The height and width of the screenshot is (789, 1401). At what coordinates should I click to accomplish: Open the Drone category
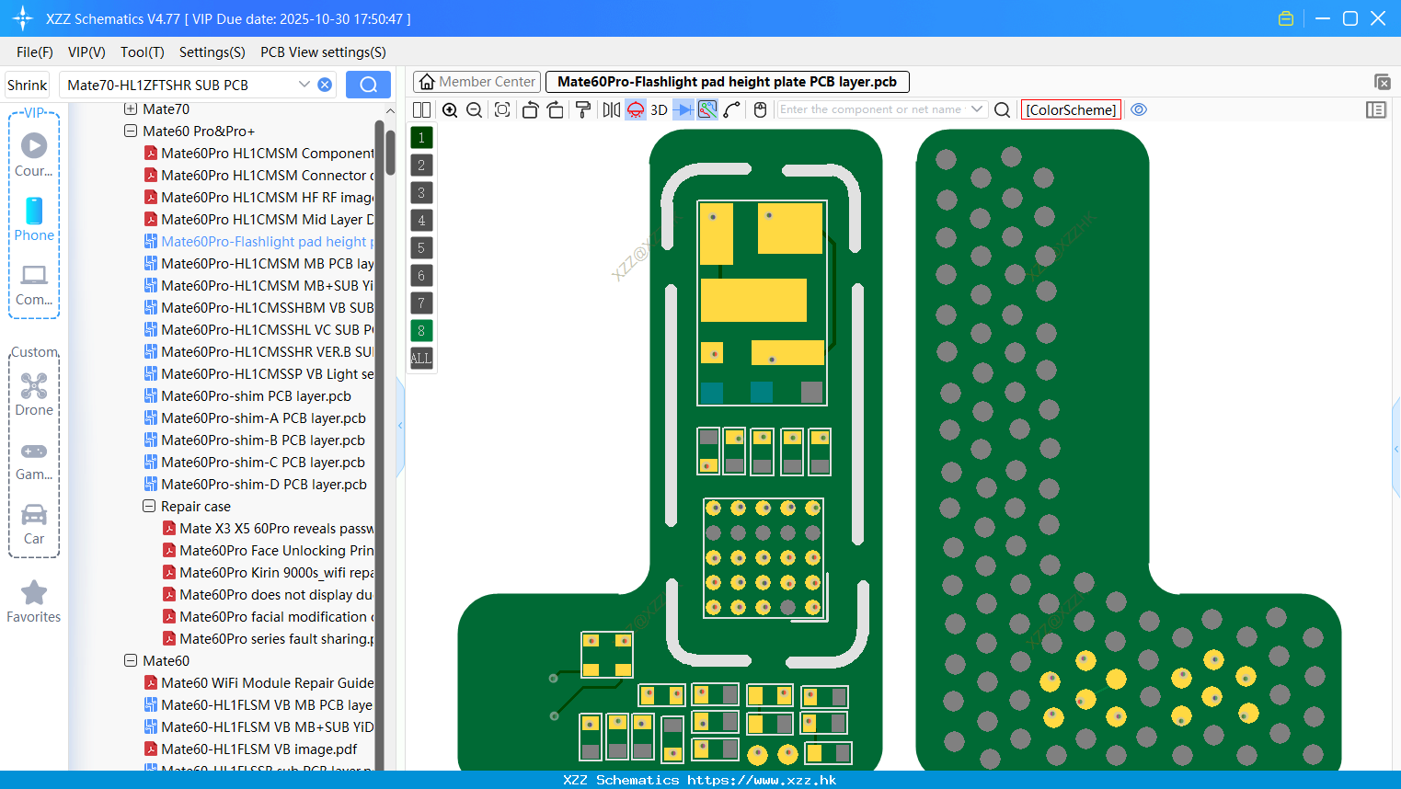click(x=34, y=394)
